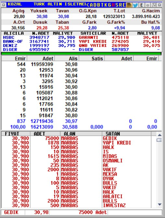Click trade row with seller AK
This screenshot has width=165, height=218.
pos(76,165)
